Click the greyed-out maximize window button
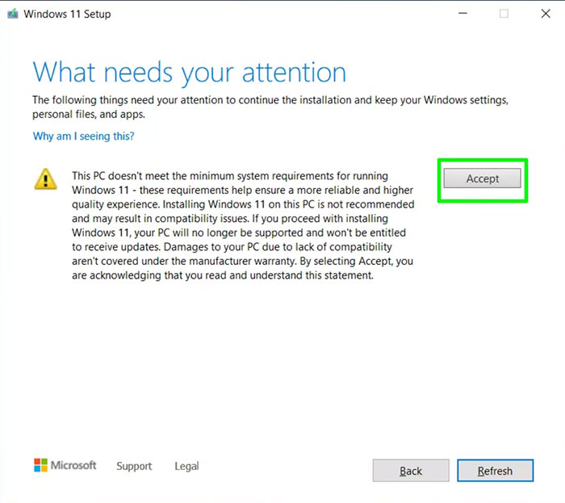Viewport: 565px width, 503px height. (x=504, y=14)
